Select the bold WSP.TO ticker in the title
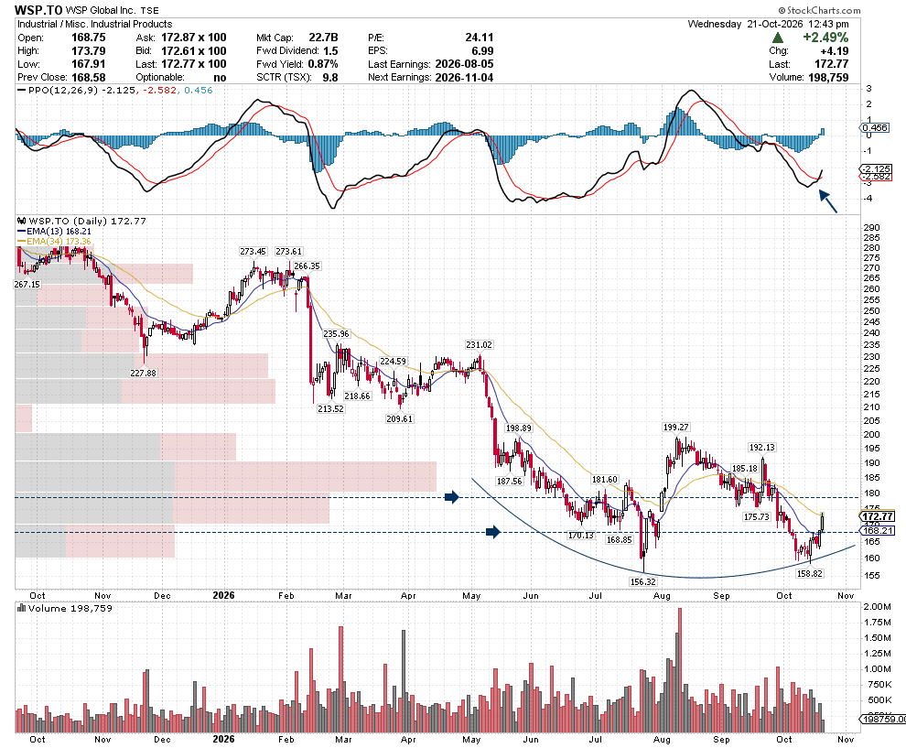 [38, 10]
